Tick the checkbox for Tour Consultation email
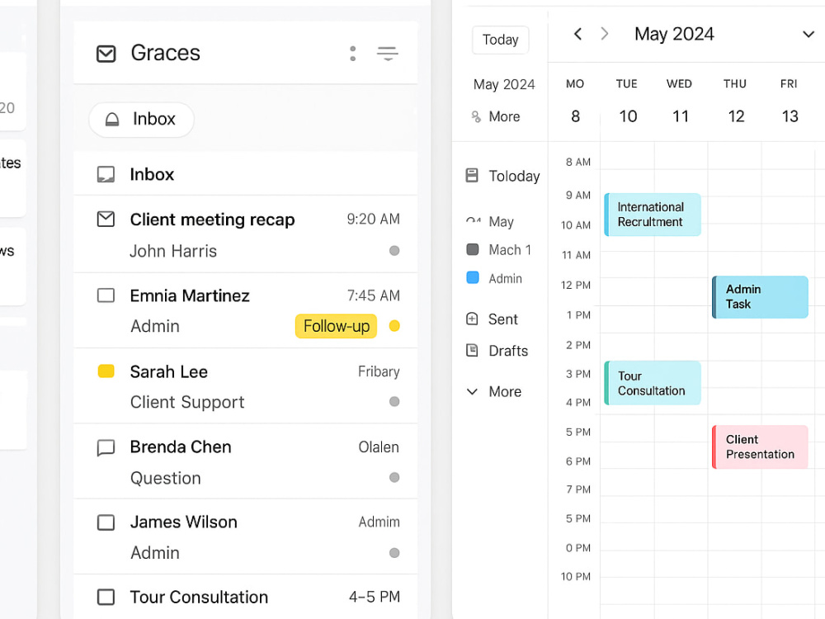825x619 pixels. coord(106,597)
